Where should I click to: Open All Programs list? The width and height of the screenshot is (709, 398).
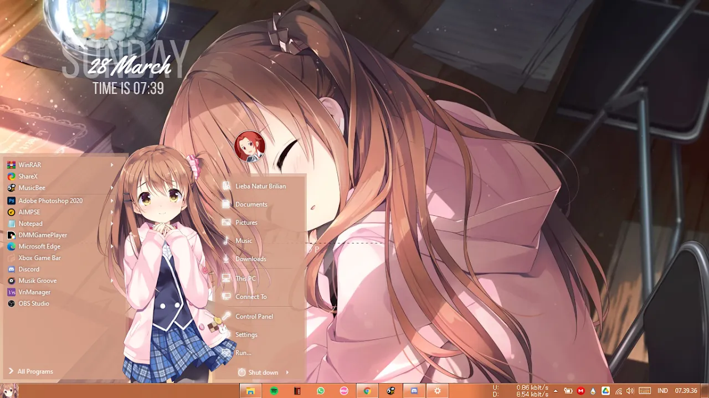(31, 371)
